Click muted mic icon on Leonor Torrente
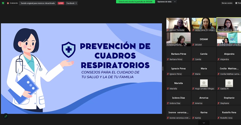 click(168, 30)
